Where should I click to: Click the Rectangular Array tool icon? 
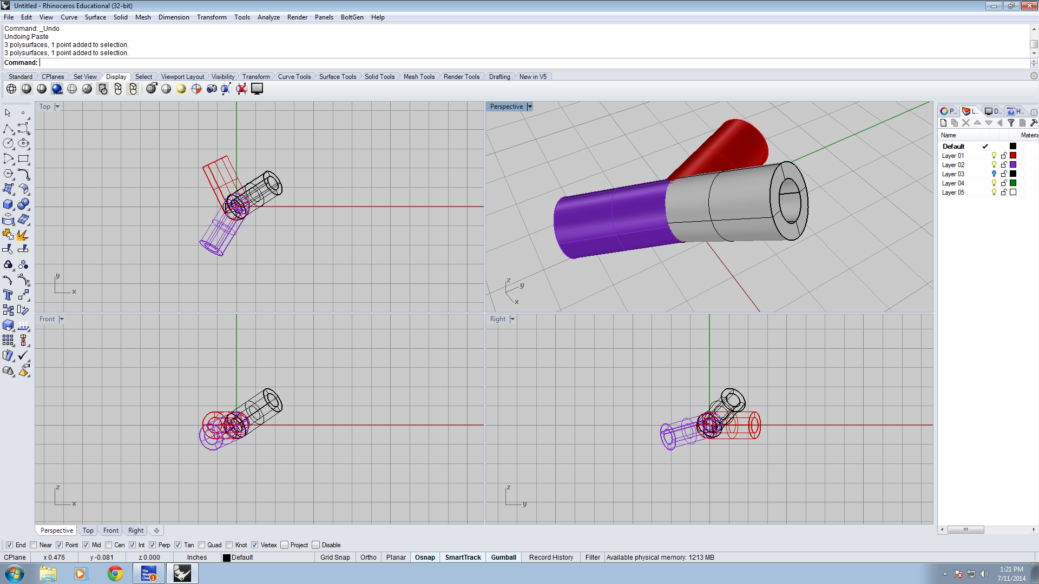point(8,340)
